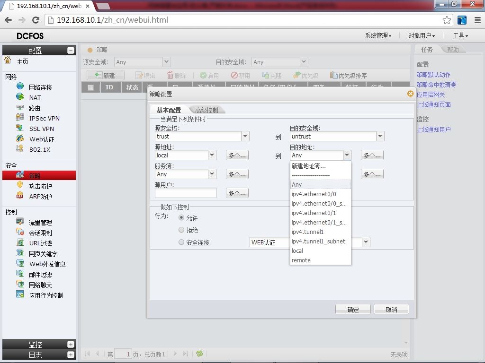
Task: Toggle the 目的地址 Any dropdown arrow
Action: (x=347, y=155)
